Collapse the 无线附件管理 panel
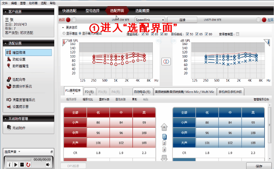The image size is (274, 169). 5,119
